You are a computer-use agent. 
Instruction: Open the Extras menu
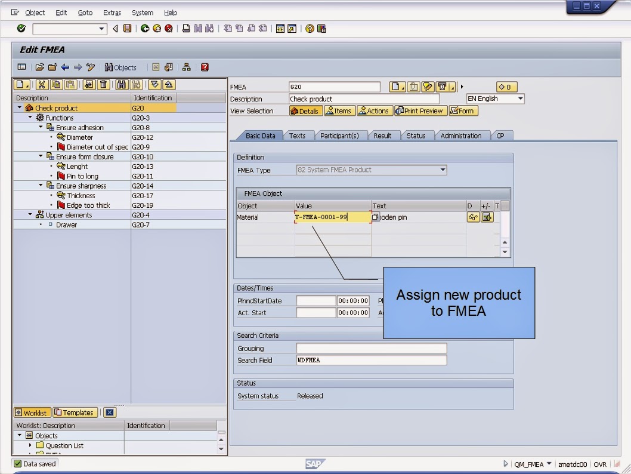click(112, 13)
